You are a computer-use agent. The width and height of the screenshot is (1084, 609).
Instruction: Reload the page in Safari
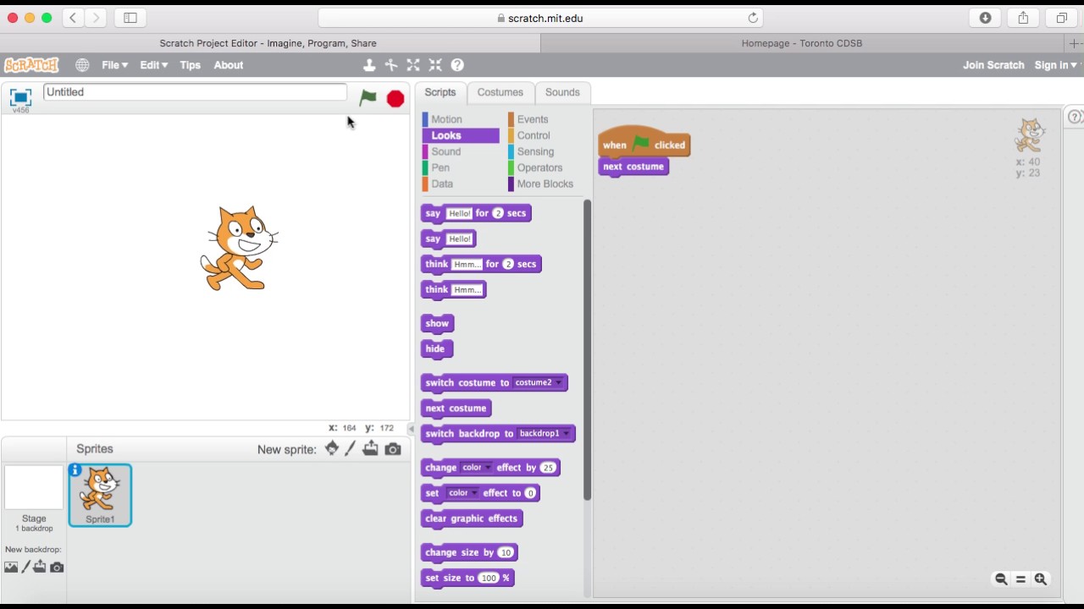coord(753,18)
